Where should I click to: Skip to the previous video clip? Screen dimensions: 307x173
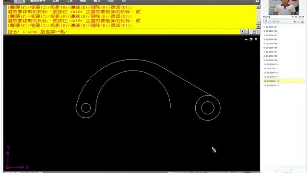point(274,21)
